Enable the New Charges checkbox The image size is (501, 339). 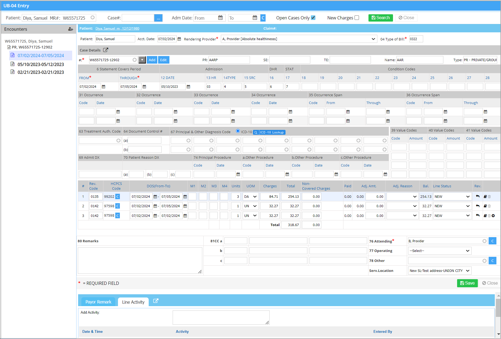click(357, 18)
